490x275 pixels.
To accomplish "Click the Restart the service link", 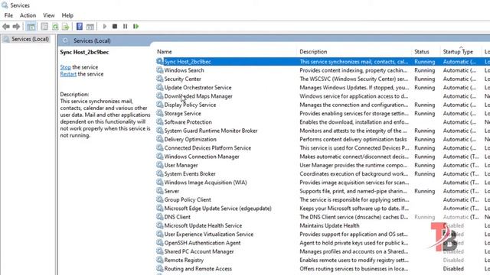I will pyautogui.click(x=68, y=74).
